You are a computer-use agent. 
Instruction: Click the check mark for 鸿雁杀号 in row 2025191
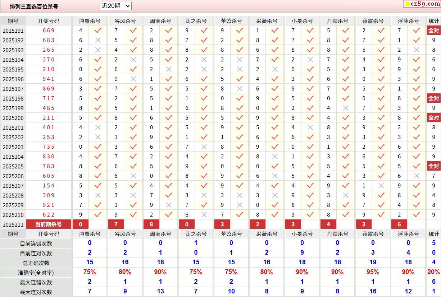98,31
